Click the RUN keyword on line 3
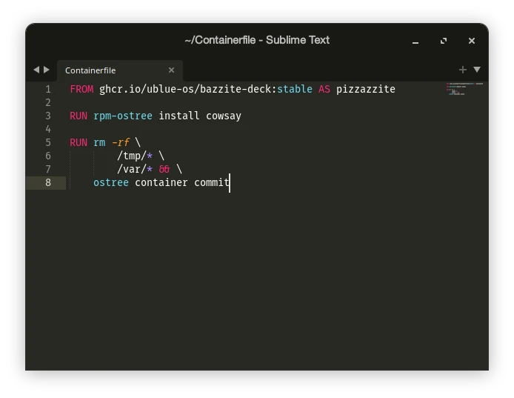Screen dimensions: 514x398 79,116
